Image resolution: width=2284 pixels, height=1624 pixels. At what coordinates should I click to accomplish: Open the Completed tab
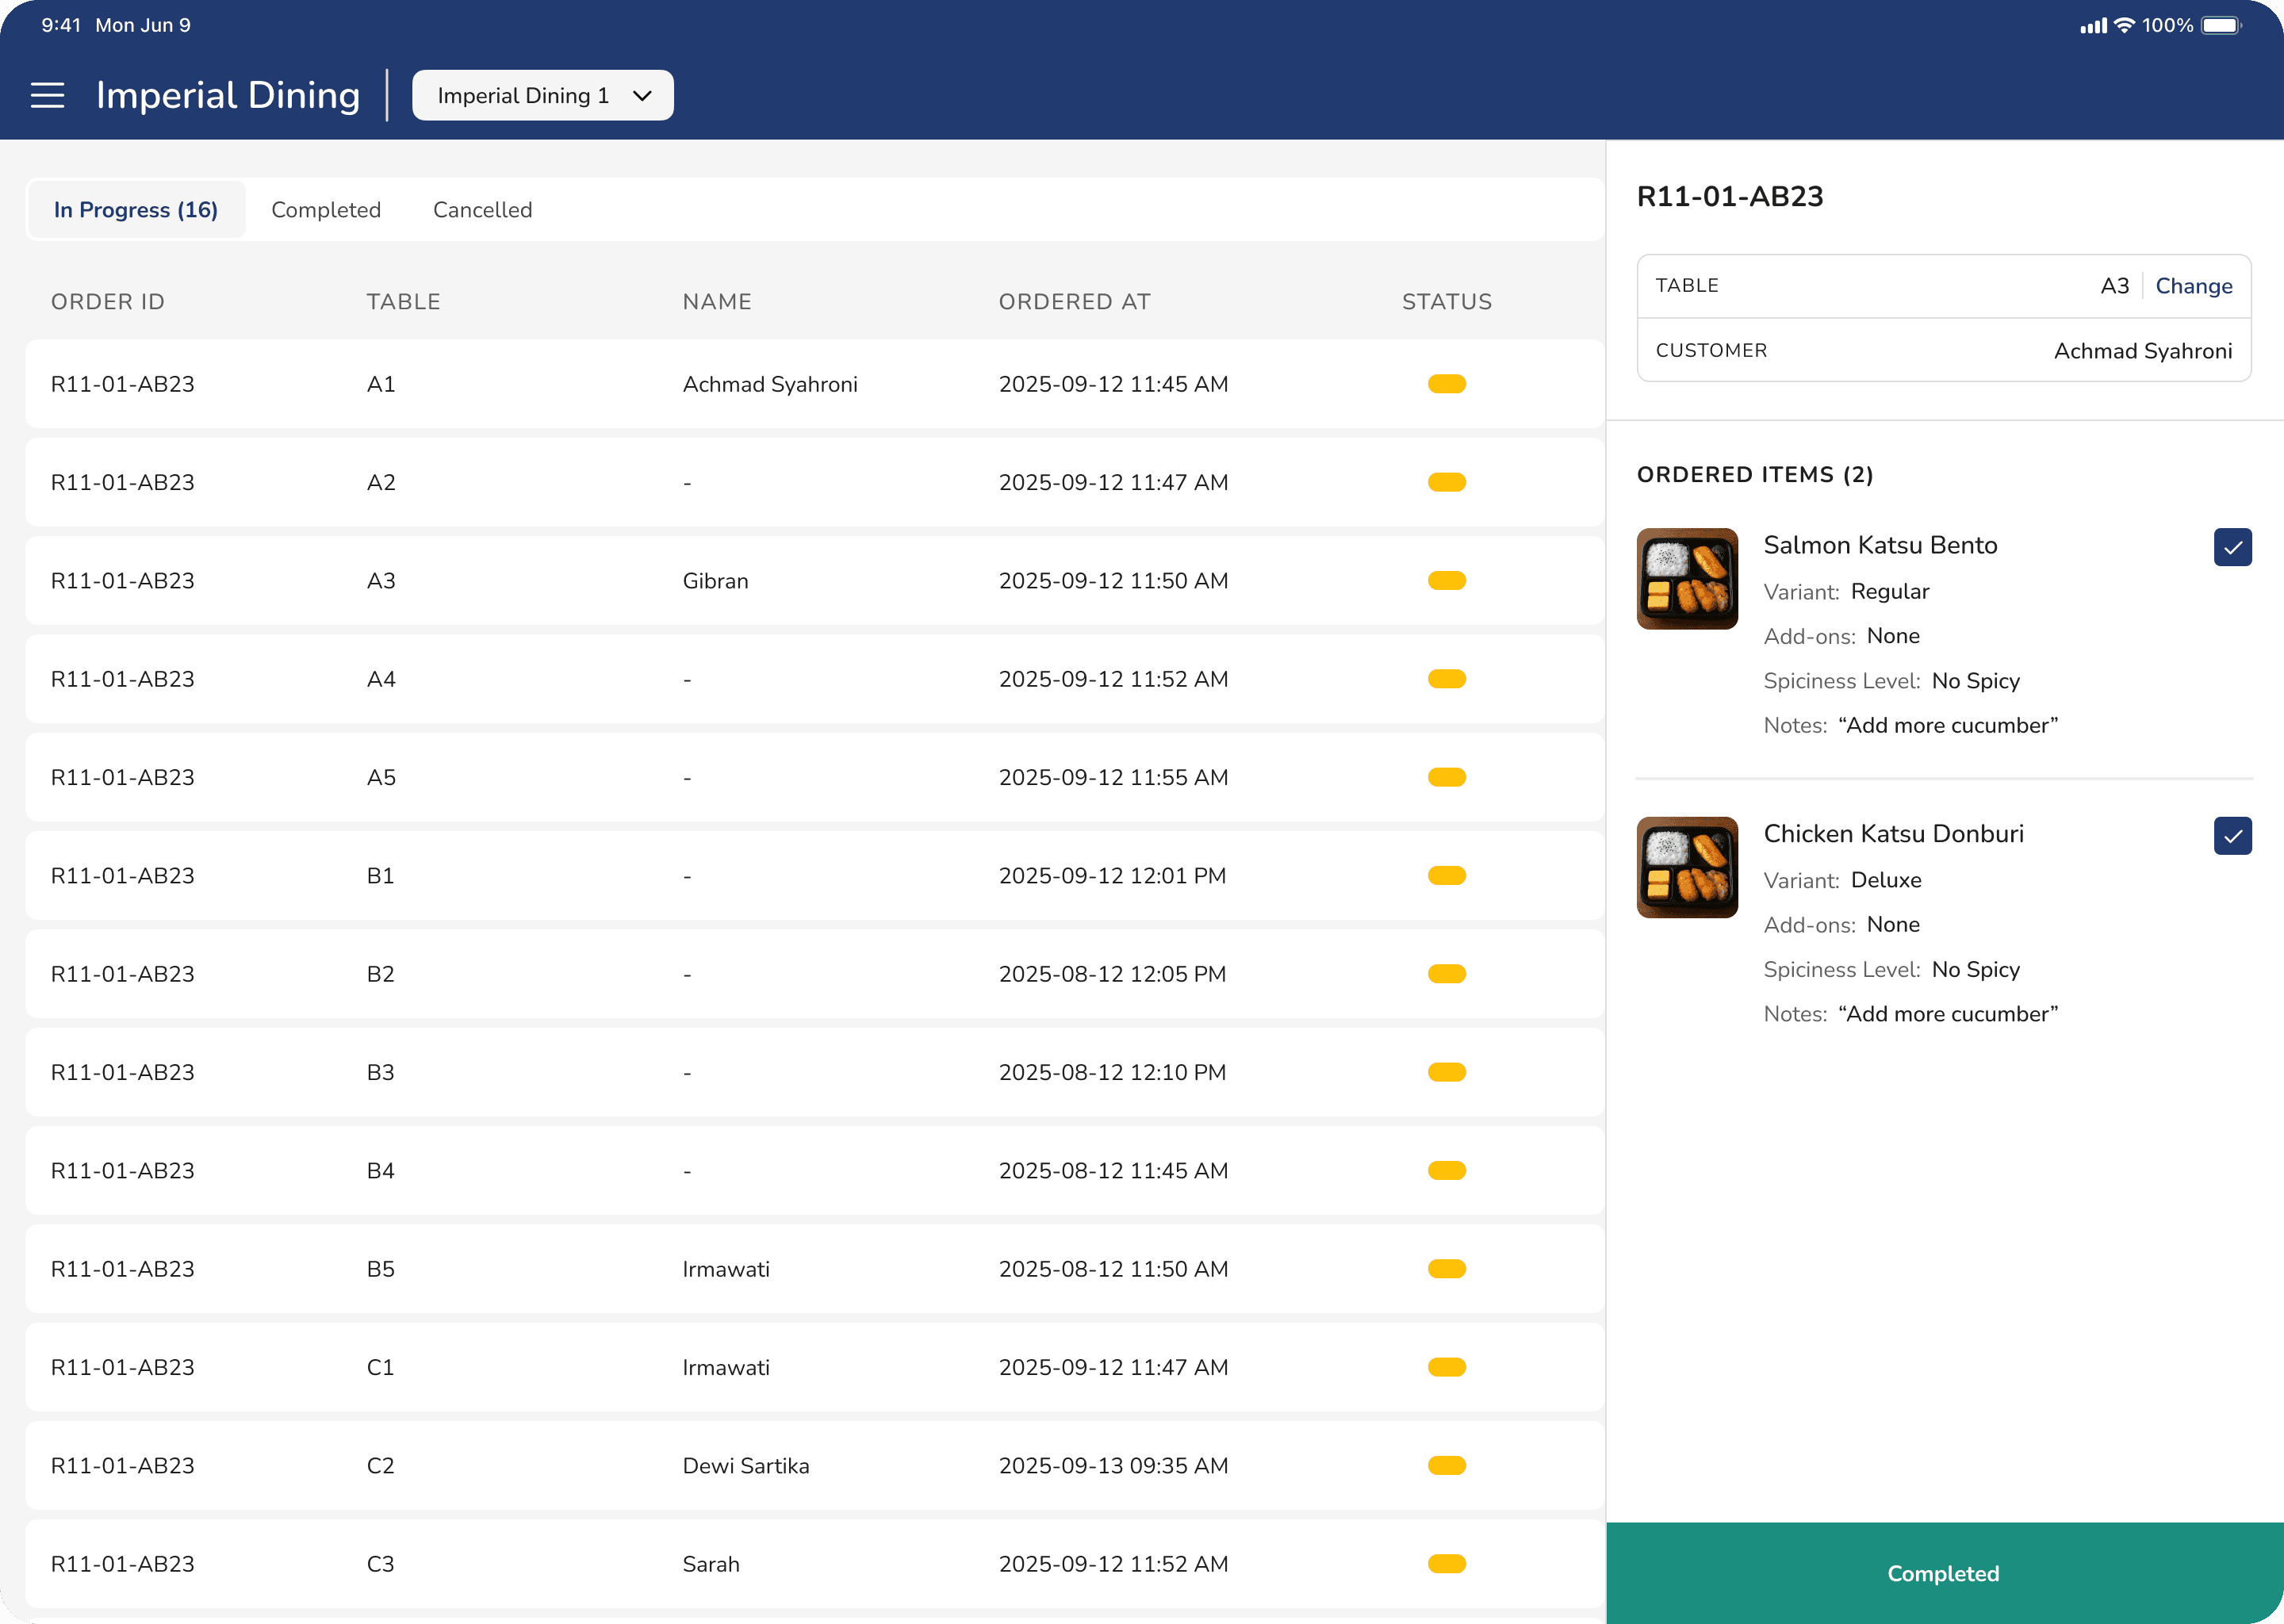point(326,210)
